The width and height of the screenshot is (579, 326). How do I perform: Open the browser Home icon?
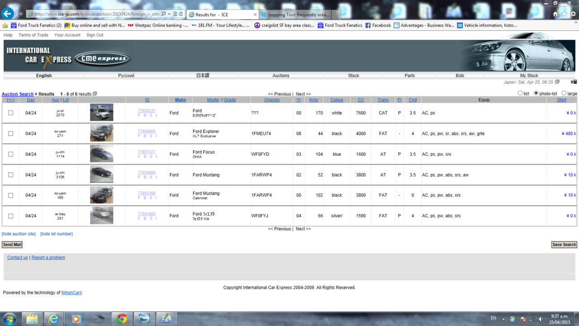(x=555, y=14)
